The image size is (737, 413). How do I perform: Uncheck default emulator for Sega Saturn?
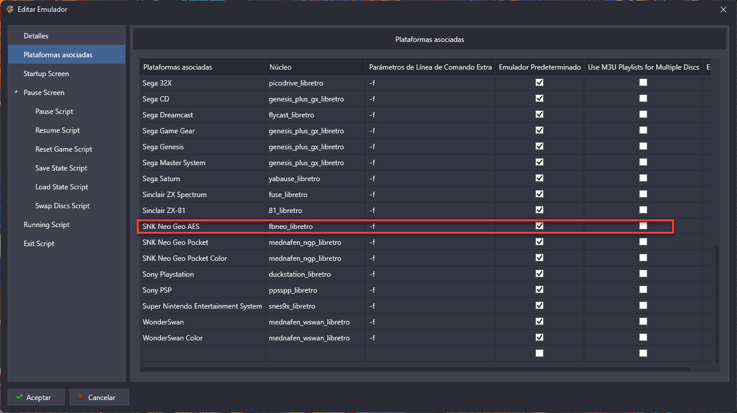click(539, 178)
